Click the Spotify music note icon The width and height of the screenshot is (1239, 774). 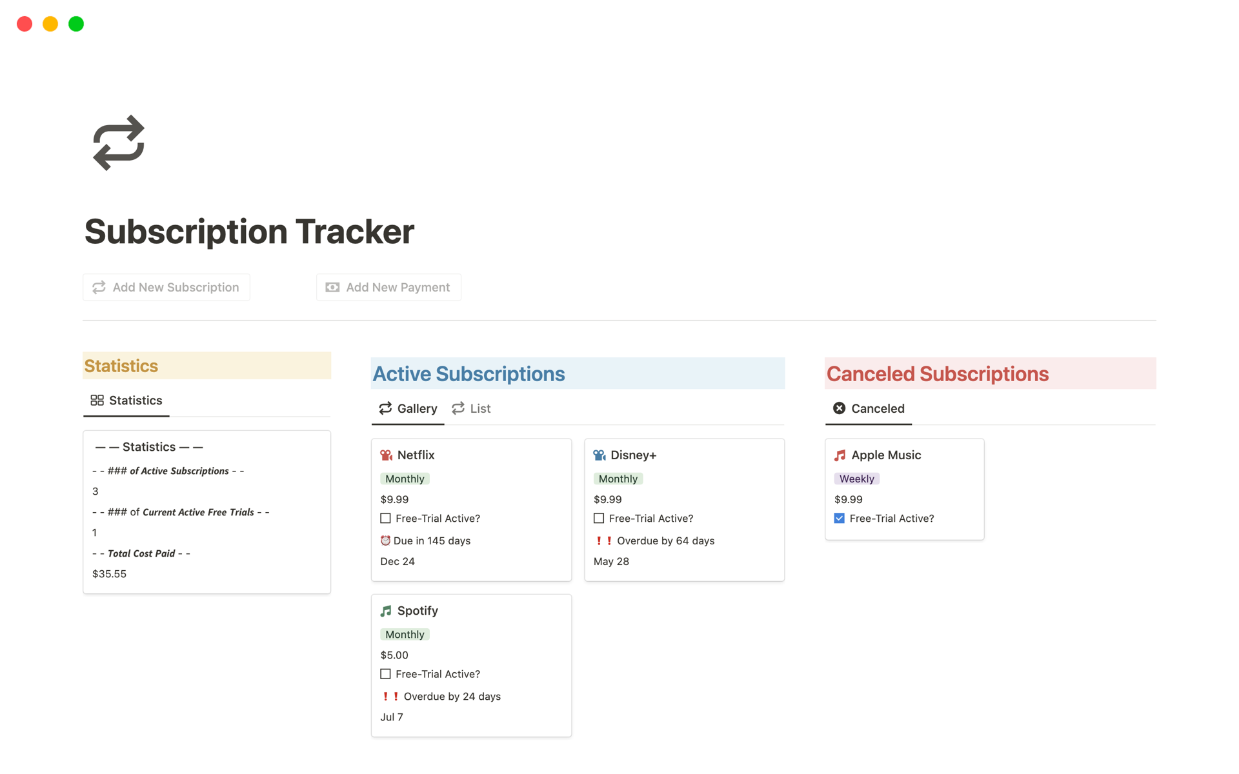[386, 611]
